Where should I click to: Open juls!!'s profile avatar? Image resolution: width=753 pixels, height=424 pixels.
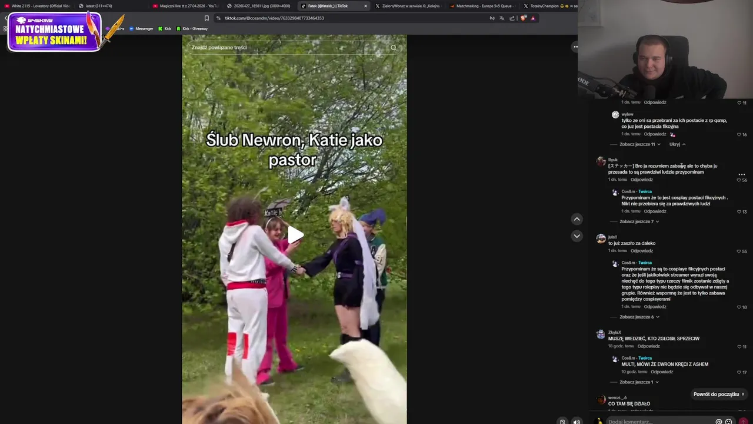(601, 238)
